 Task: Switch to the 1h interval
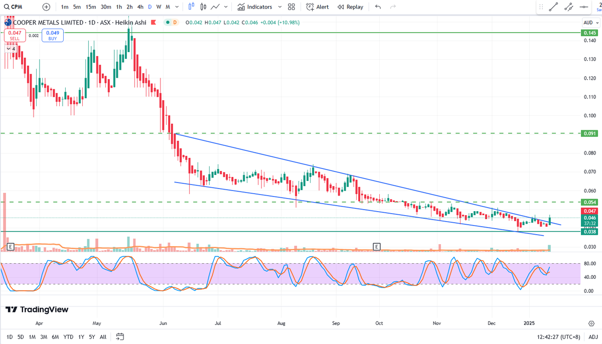119,7
